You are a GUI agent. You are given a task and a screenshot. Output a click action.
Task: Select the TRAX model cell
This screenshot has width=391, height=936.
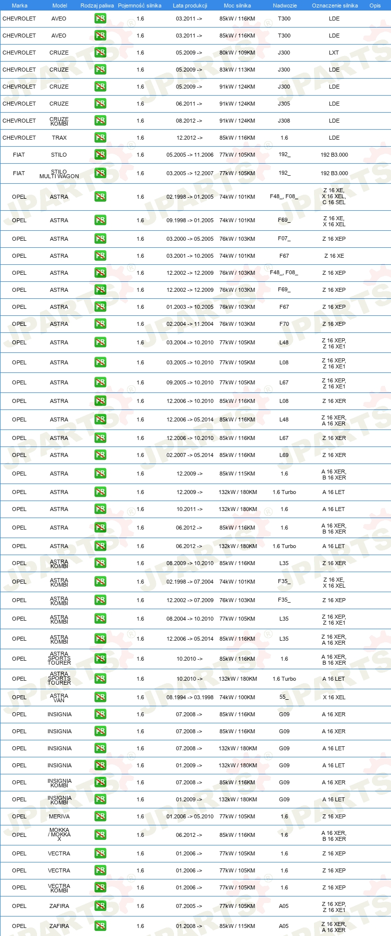point(59,138)
